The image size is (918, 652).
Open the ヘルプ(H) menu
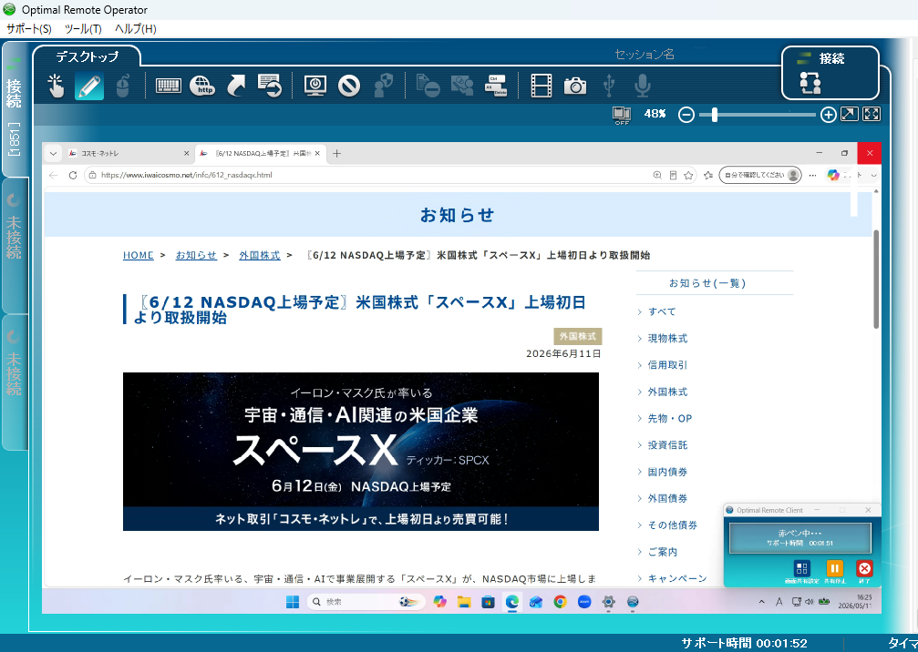pos(135,28)
